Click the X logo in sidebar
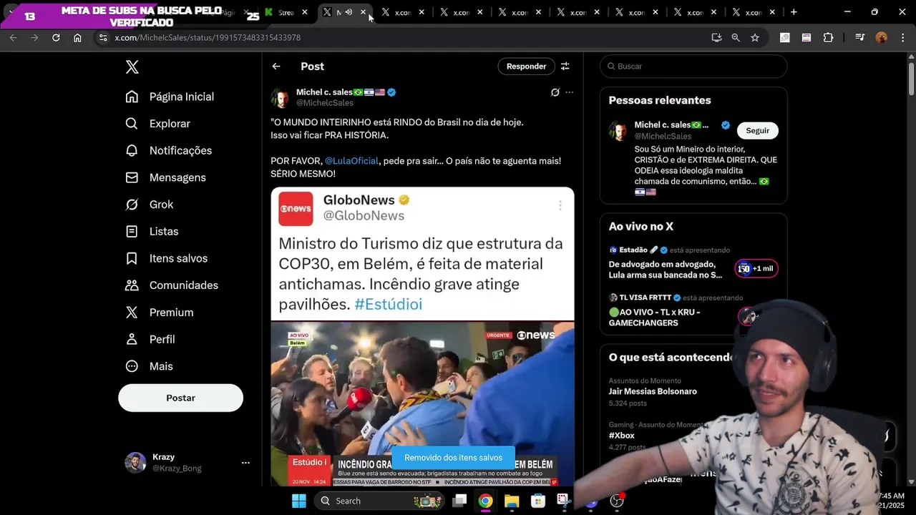The width and height of the screenshot is (916, 515). (132, 67)
